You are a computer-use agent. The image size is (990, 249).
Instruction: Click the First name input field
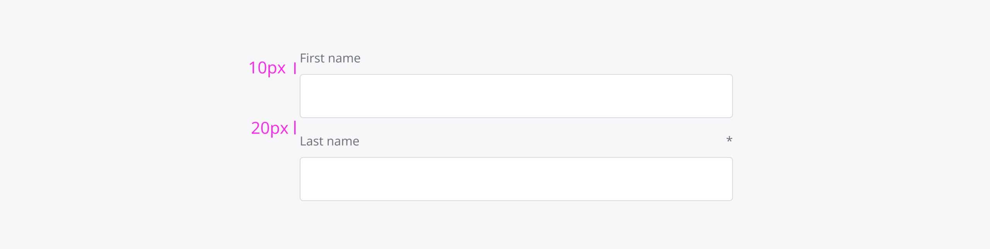click(516, 96)
